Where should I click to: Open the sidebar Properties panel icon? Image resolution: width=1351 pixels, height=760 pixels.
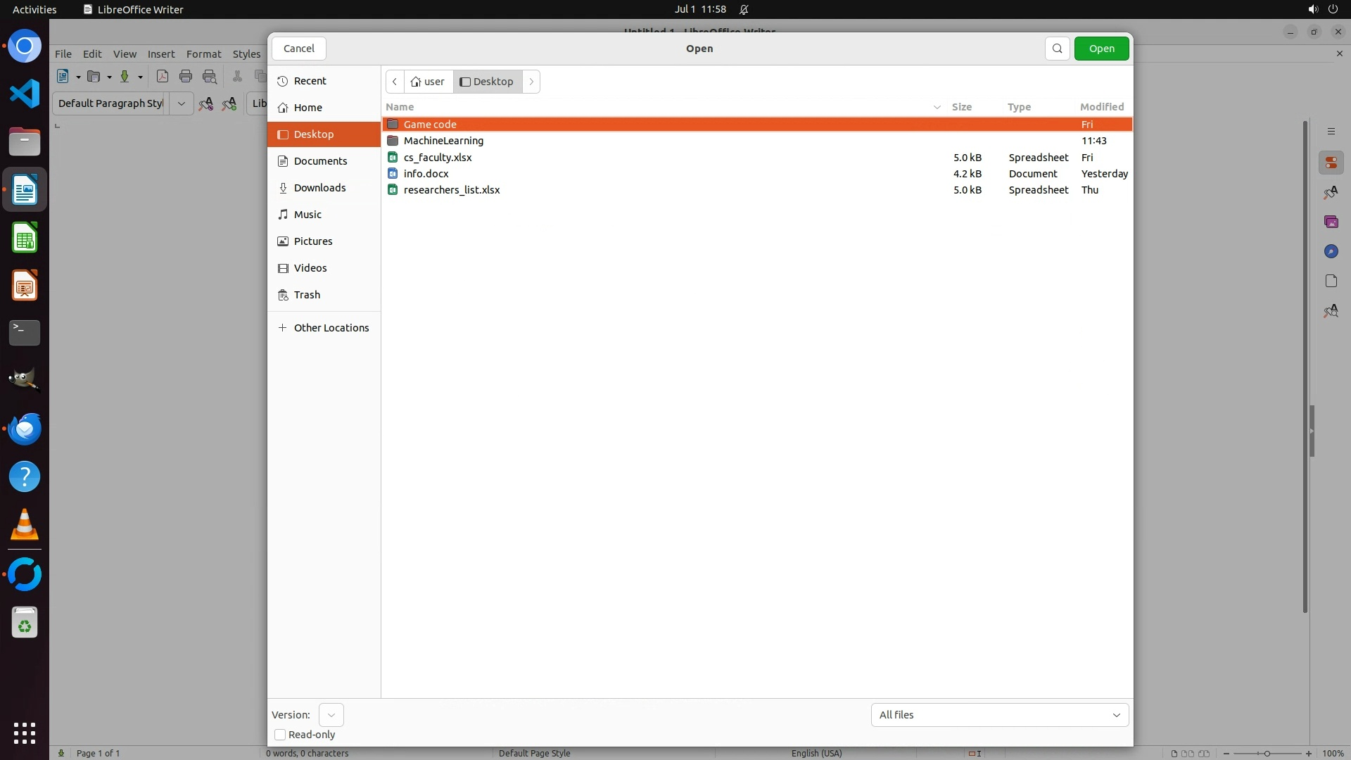1331,163
